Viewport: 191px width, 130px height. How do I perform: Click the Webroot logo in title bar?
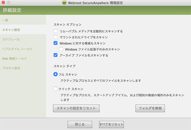click(x=64, y=3)
